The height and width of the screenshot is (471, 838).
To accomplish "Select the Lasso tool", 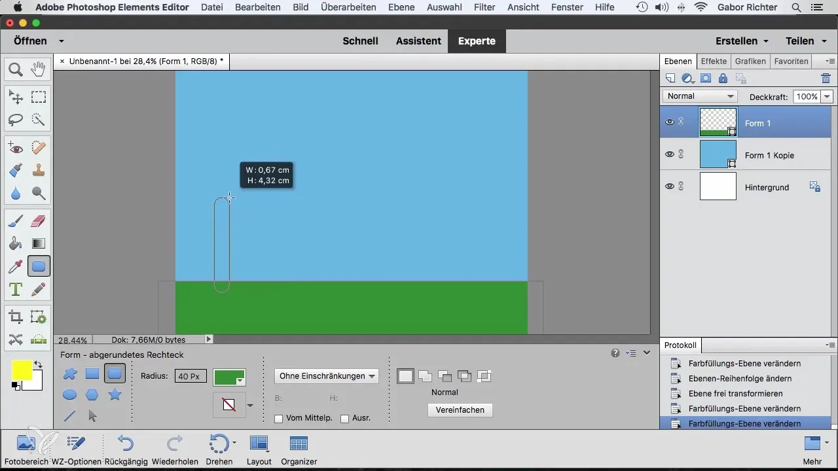I will (x=16, y=120).
